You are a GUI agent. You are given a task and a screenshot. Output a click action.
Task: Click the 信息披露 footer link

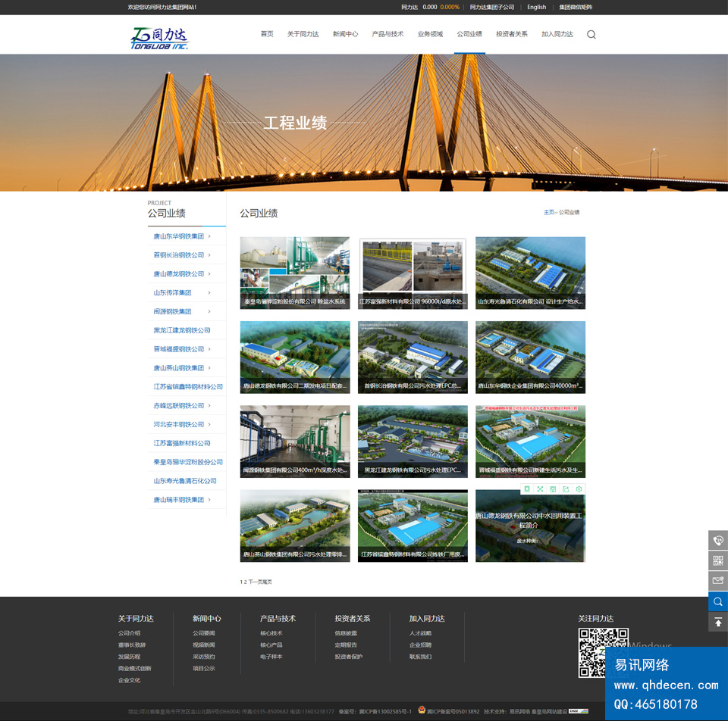(x=346, y=633)
